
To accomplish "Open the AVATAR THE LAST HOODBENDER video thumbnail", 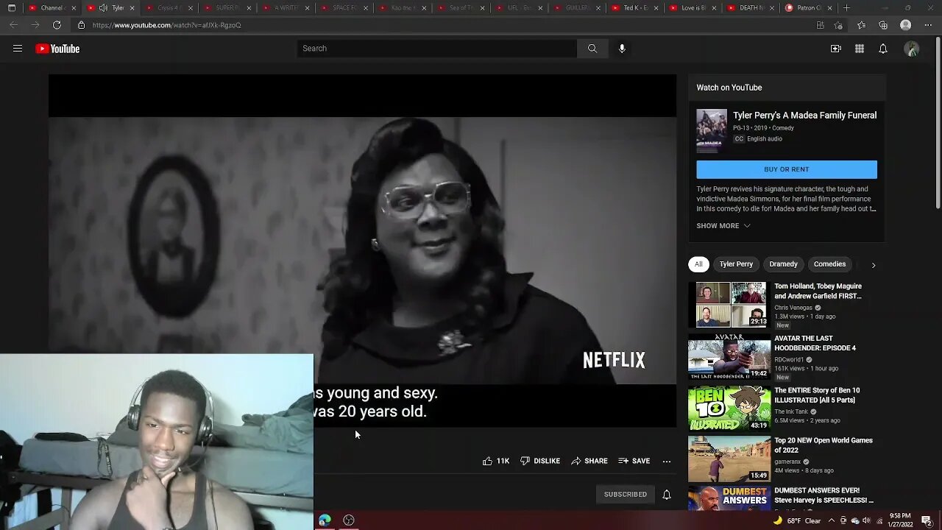I will tap(729, 357).
